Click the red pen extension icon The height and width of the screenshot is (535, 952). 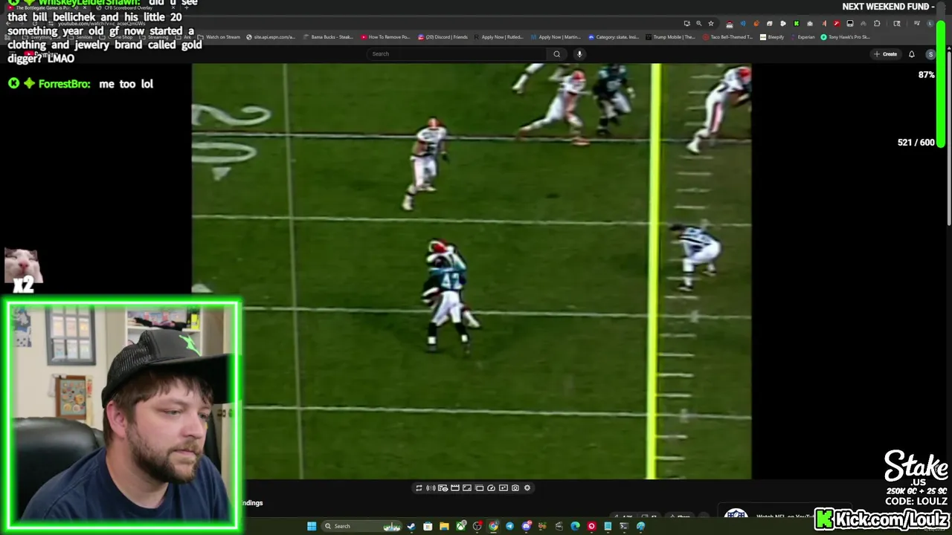tap(837, 23)
